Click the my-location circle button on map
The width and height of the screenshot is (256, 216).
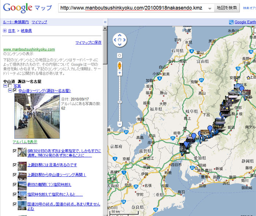click(119, 56)
